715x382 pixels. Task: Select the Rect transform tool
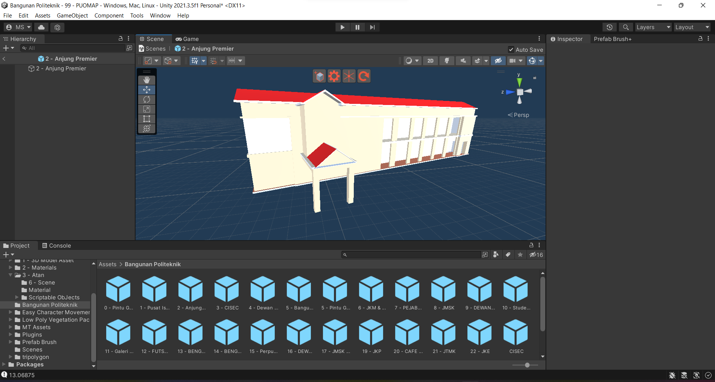click(x=147, y=119)
